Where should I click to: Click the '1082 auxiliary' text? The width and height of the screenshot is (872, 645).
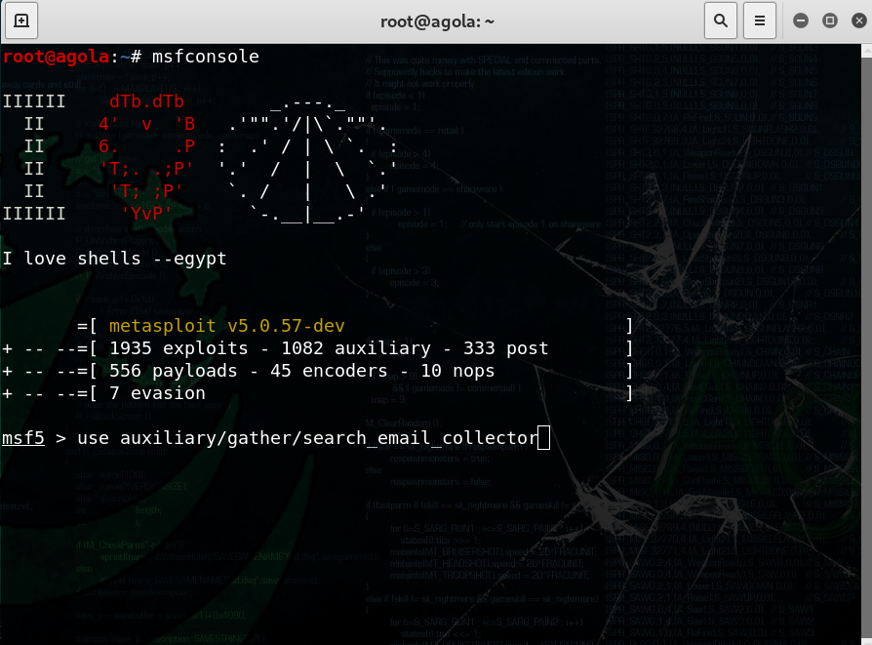pos(356,348)
